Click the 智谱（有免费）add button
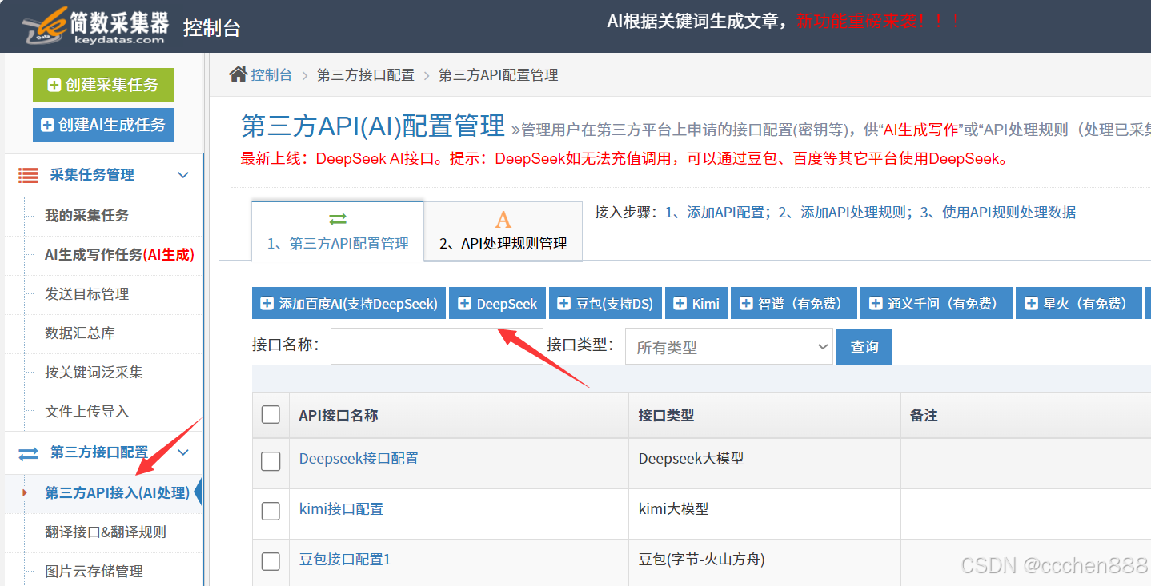 (794, 304)
